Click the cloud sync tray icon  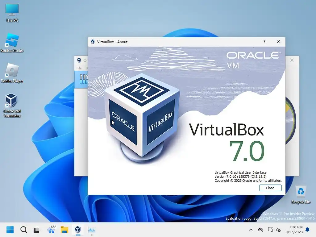tap(260, 230)
